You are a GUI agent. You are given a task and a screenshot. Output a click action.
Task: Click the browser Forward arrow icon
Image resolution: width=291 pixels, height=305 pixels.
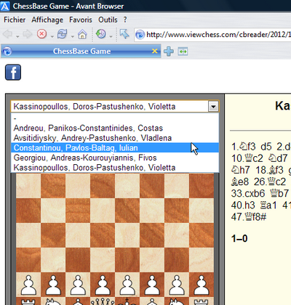(x=27, y=34)
